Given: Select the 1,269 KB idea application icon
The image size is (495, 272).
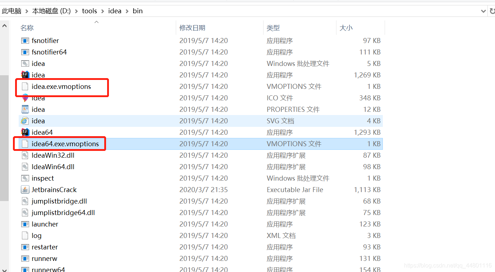Looking at the screenshot, I should [25, 75].
